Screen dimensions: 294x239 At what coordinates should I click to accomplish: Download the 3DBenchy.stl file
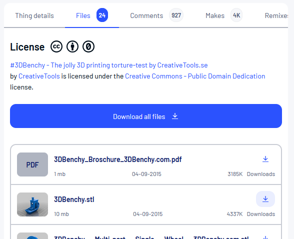(265, 199)
